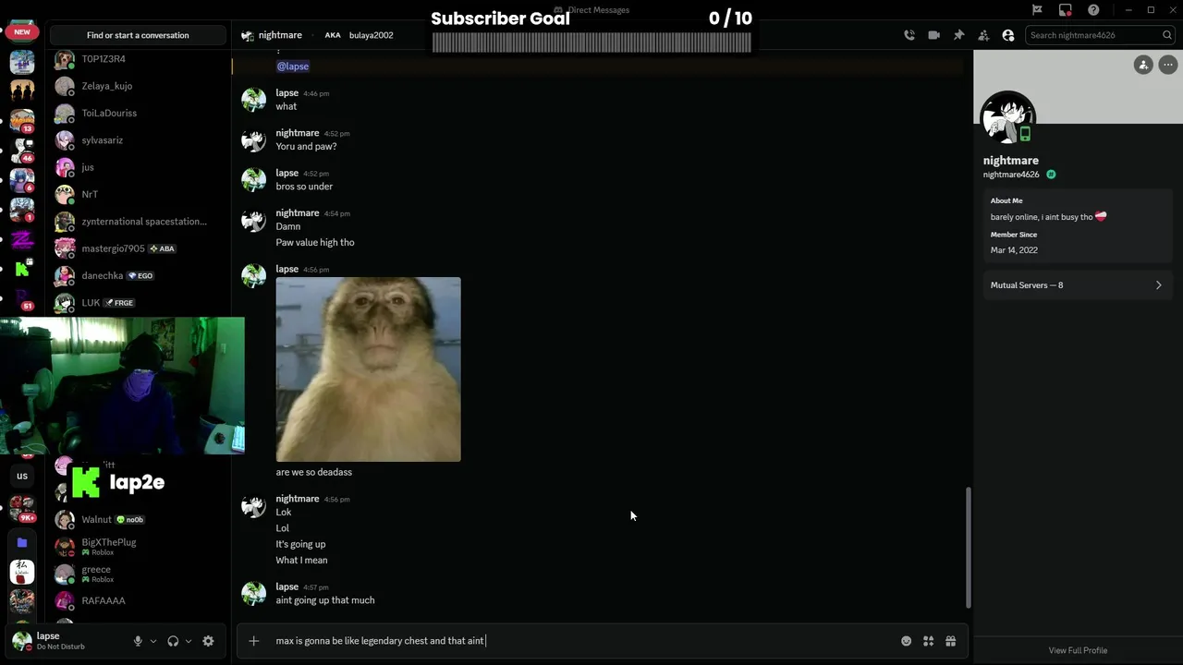The image size is (1183, 665).
Task: Click lapse username on 4:46 pm message
Action: pyautogui.click(x=287, y=93)
